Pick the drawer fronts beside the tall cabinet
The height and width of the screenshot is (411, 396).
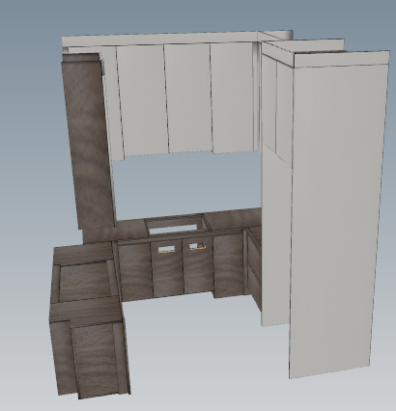point(254,268)
